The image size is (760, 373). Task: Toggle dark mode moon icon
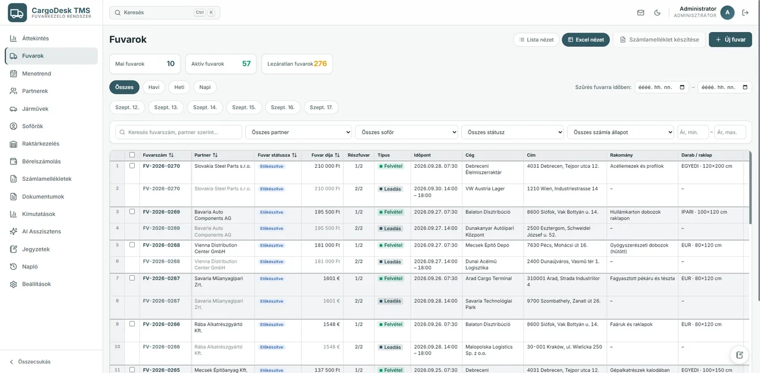(657, 12)
